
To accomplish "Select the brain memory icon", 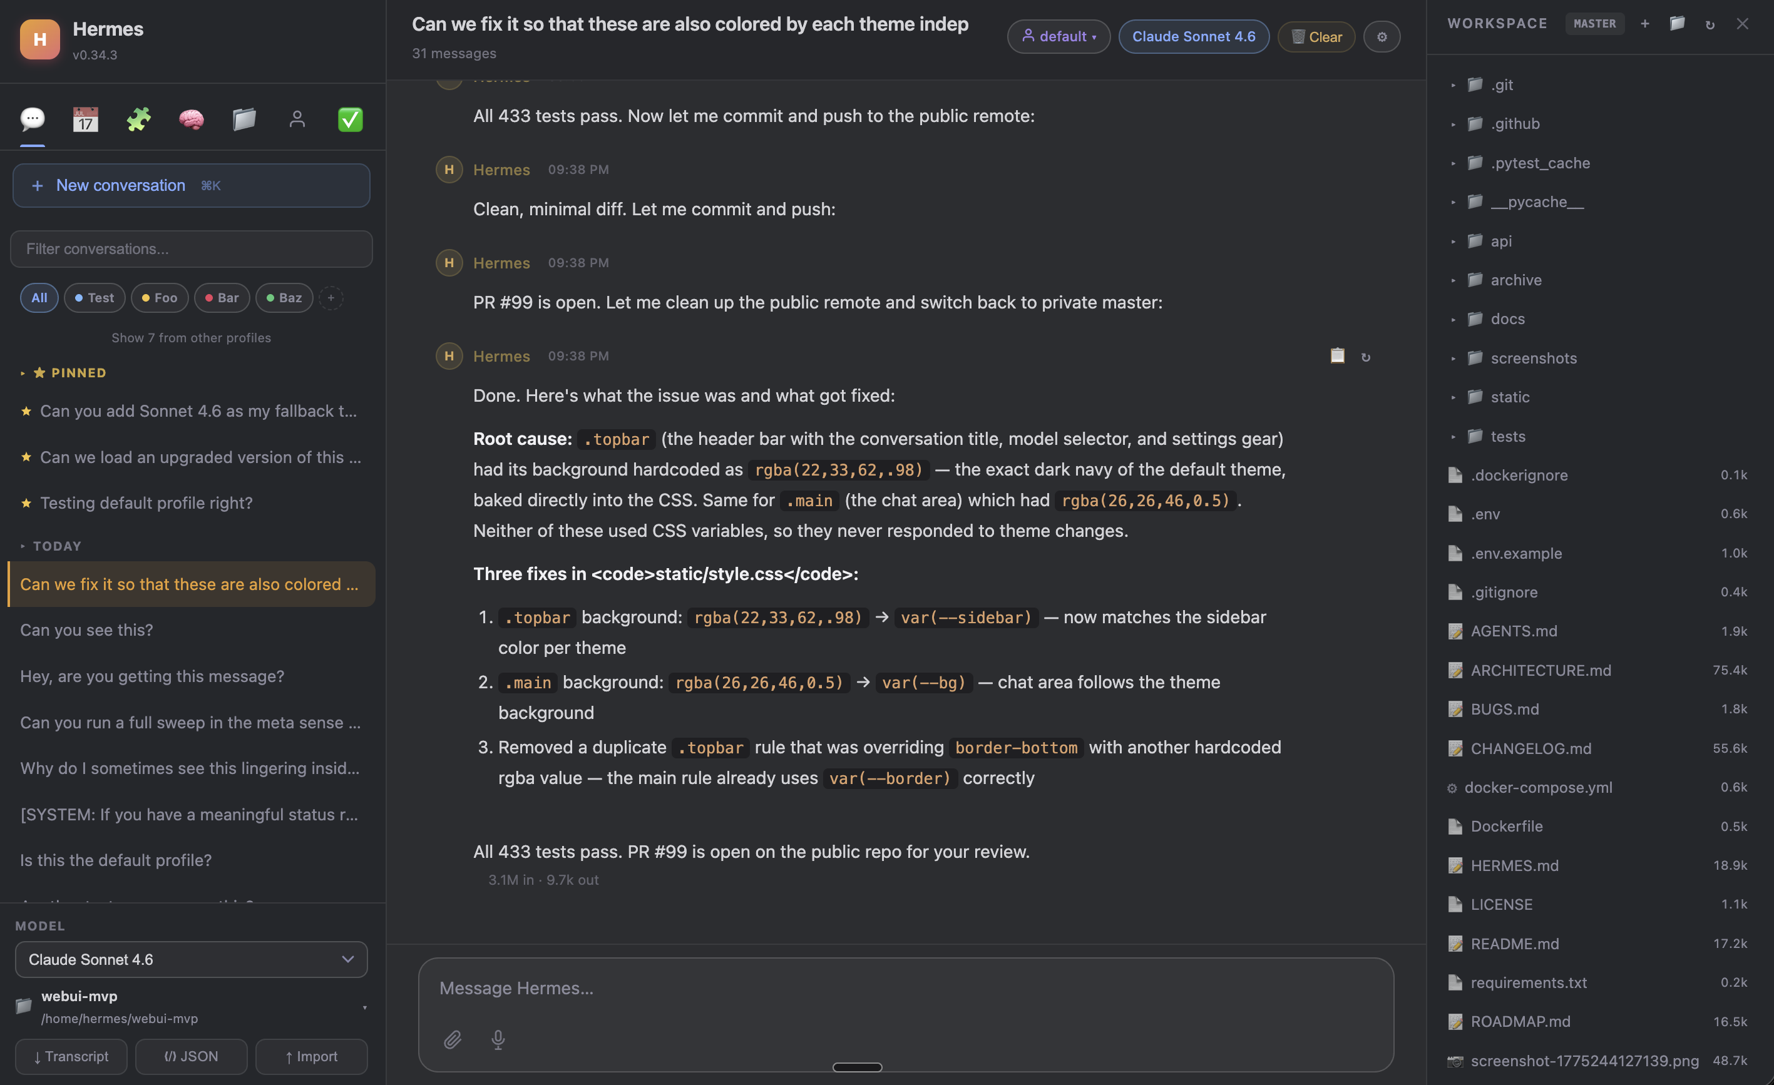I will [191, 120].
